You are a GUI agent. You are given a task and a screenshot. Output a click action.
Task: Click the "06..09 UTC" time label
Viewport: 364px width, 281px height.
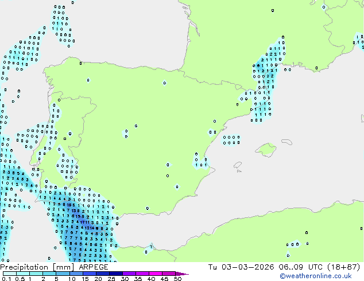click(x=301, y=267)
